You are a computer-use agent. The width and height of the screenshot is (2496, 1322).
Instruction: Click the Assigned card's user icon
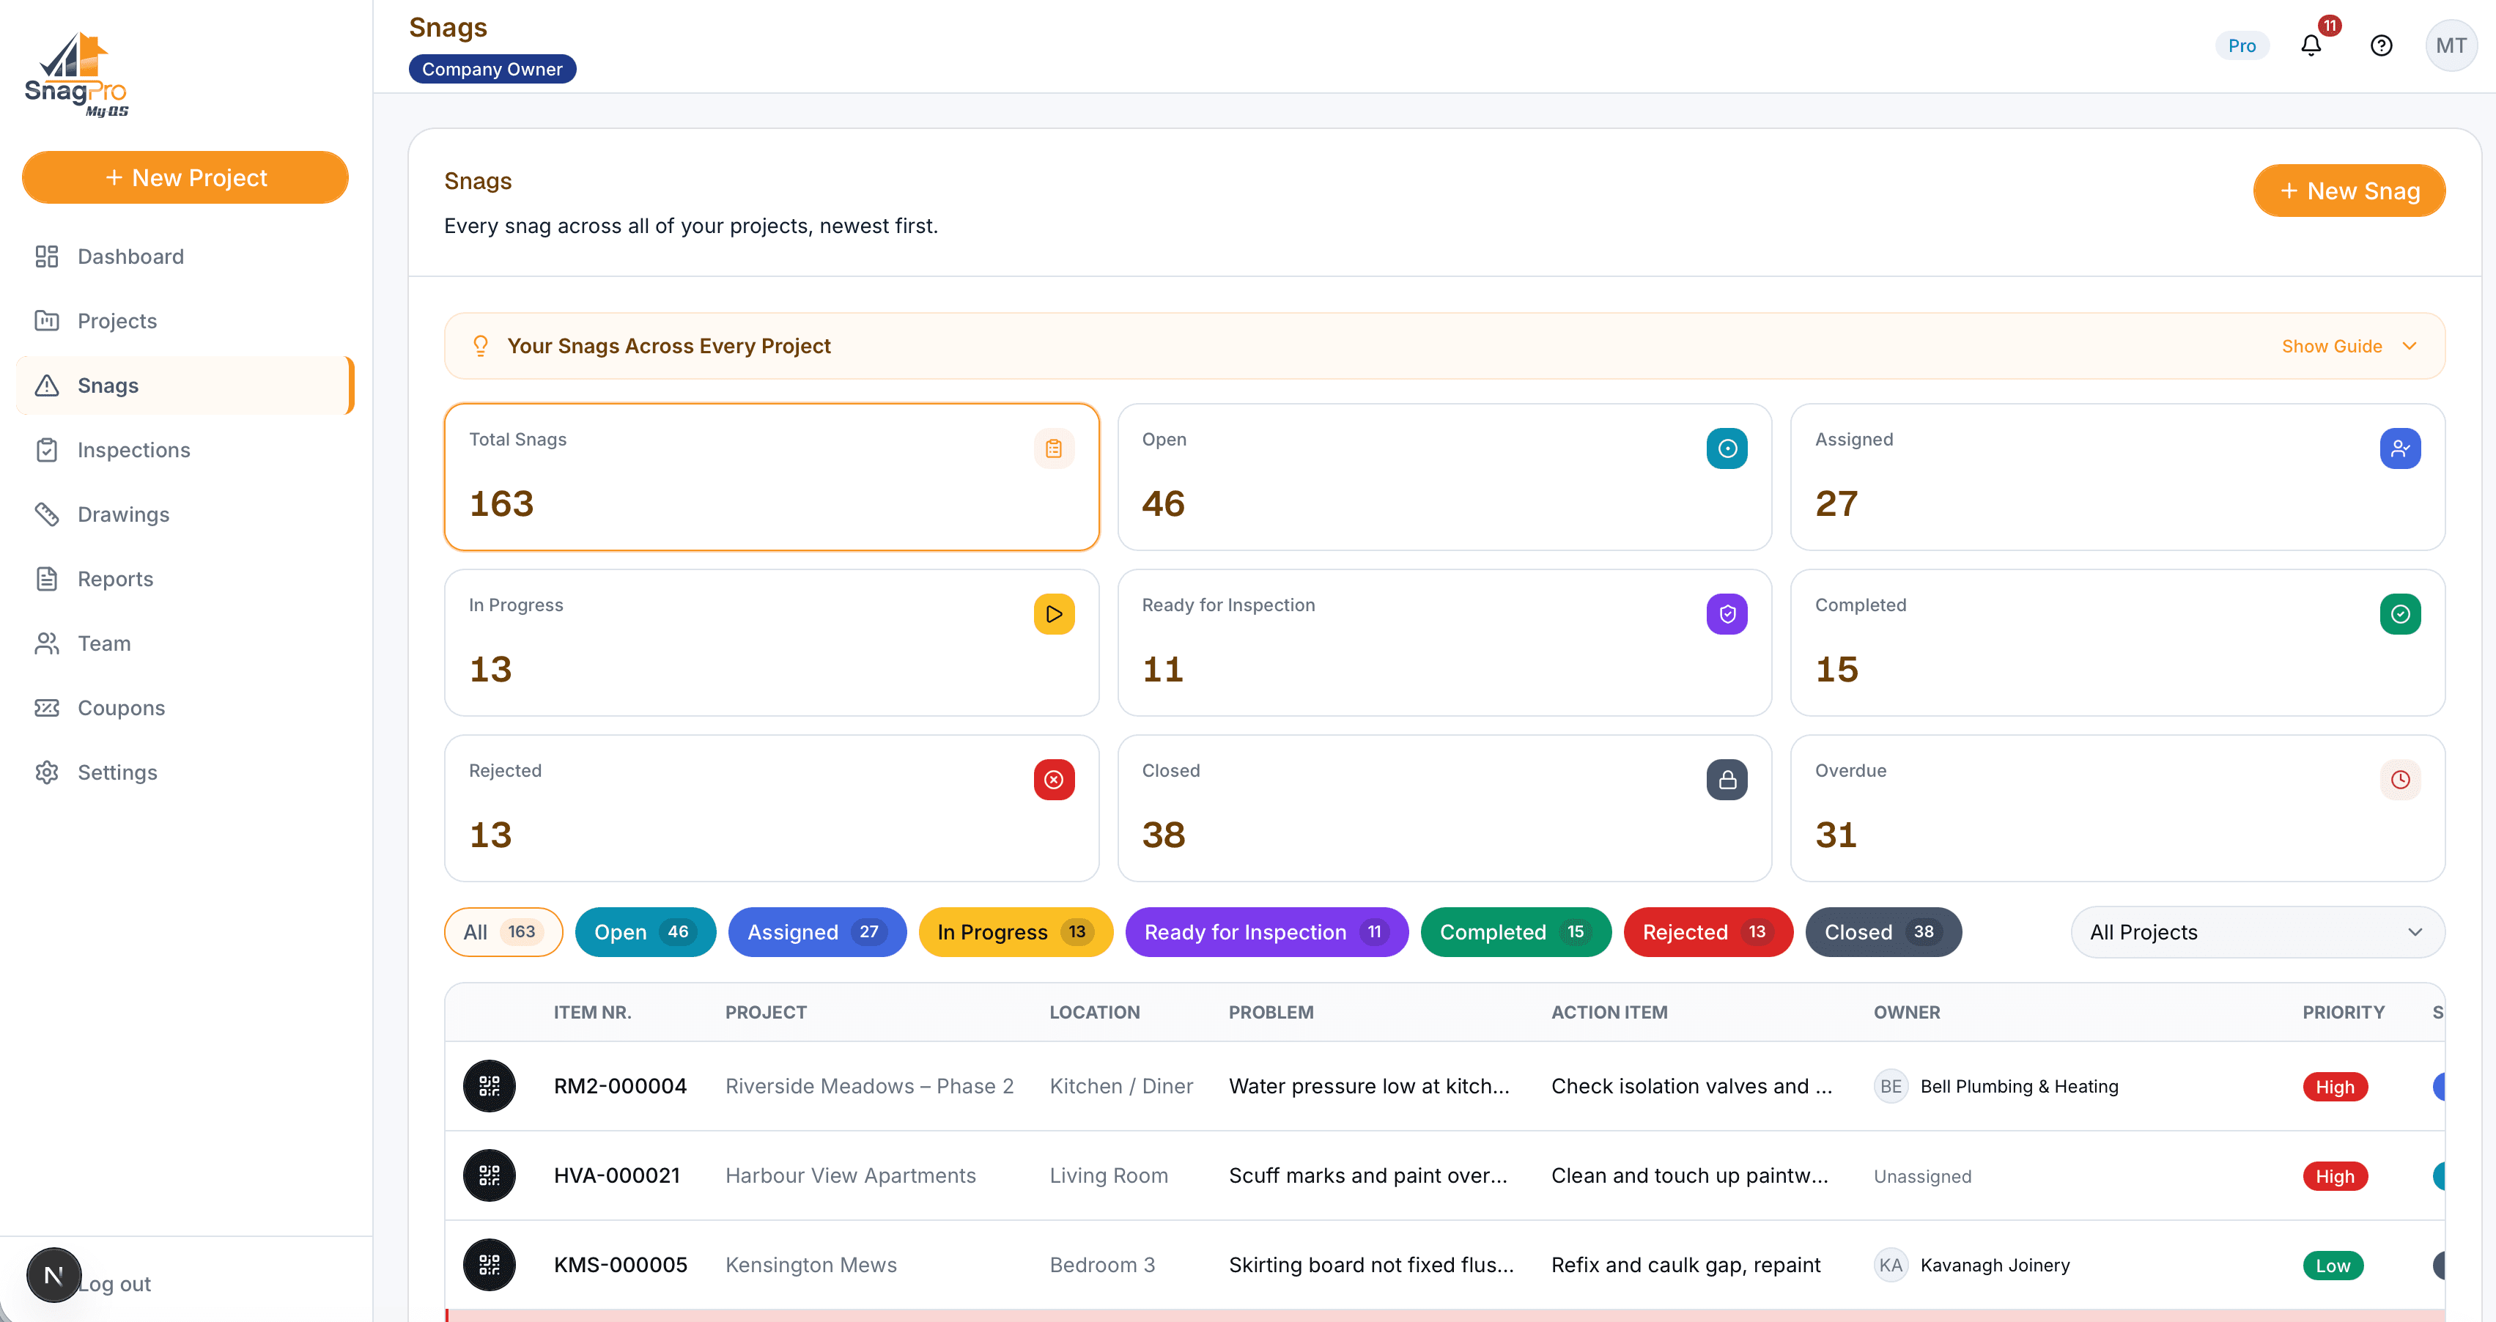[2400, 448]
